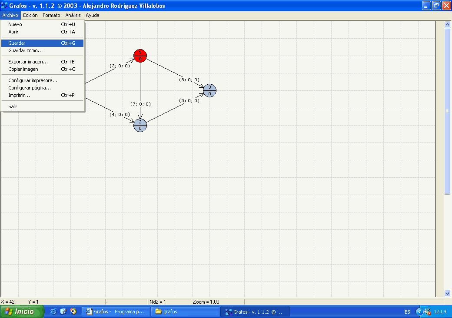Viewport: 452px width, 318px height.
Task: Select node 3 in the graph
Action: pos(209,90)
